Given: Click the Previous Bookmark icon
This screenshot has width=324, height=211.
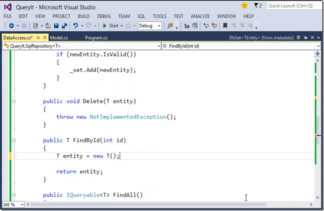Looking at the screenshot, I should (233, 26).
